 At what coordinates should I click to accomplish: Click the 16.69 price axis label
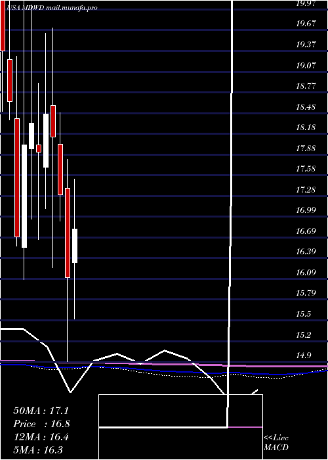click(306, 231)
